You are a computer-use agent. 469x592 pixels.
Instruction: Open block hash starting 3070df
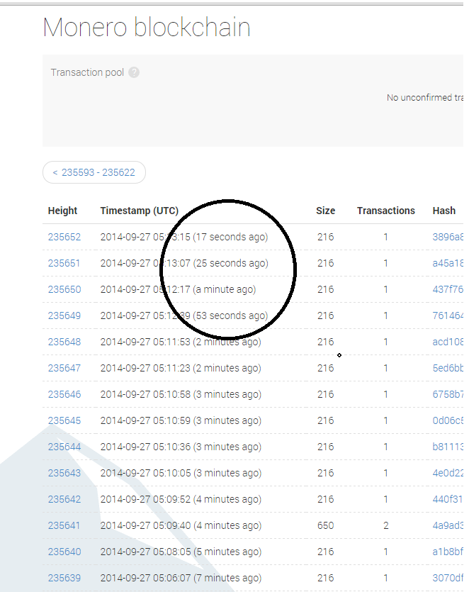click(x=448, y=578)
